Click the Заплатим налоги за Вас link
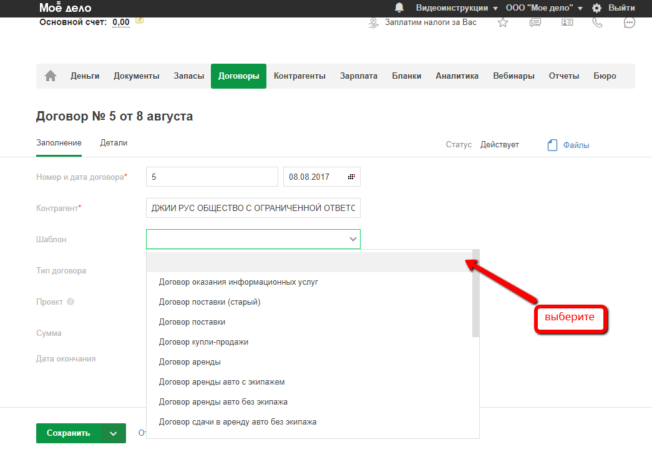 click(x=431, y=22)
